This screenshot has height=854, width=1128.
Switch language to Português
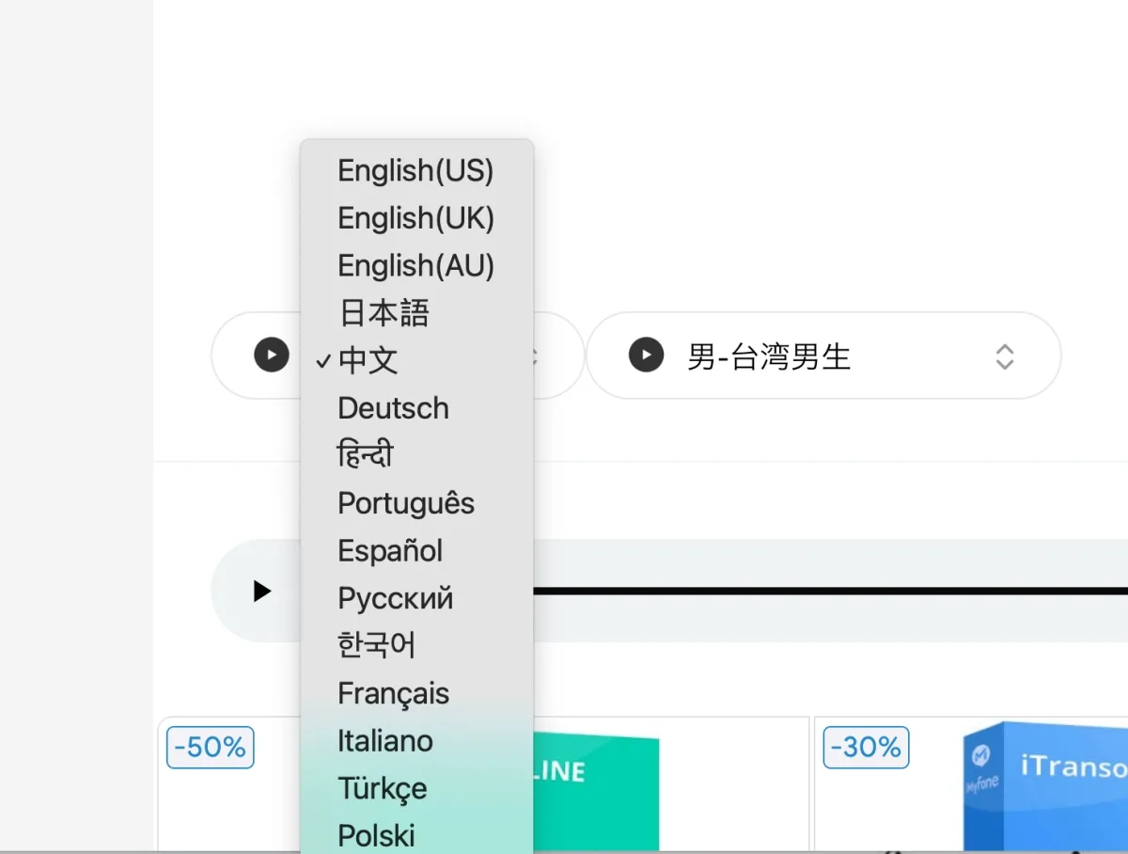tap(406, 503)
